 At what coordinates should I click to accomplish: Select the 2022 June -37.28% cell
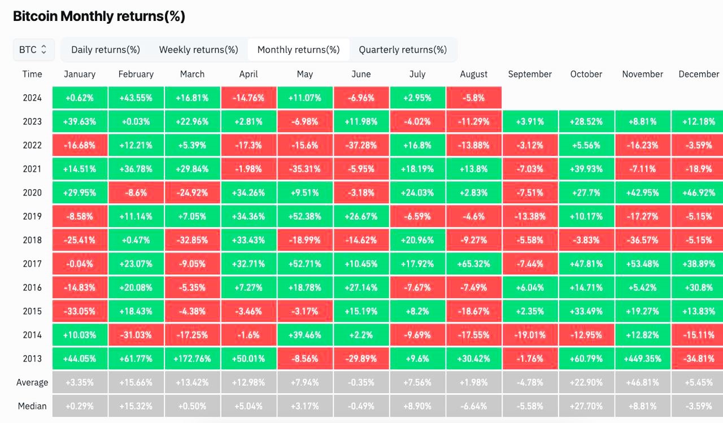coord(361,145)
